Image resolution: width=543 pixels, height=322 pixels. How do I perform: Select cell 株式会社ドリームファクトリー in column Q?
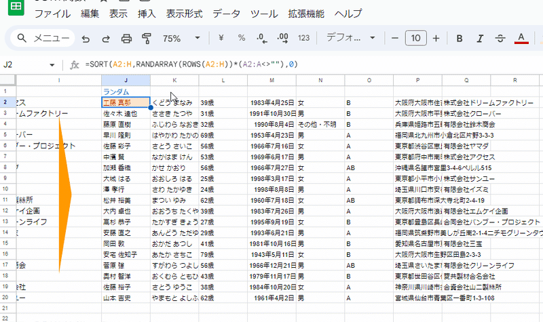[466, 102]
